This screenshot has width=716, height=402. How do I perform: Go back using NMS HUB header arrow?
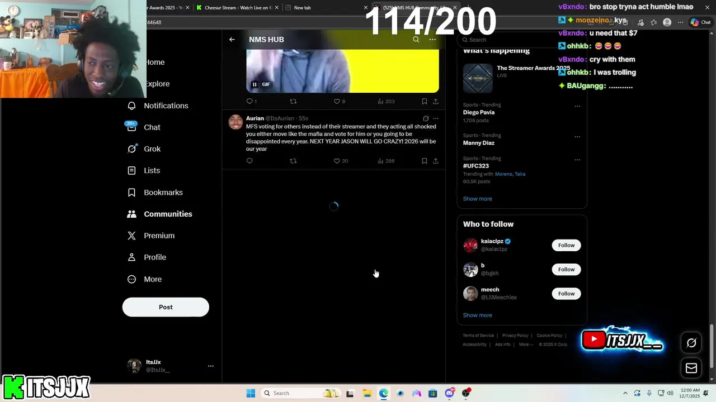pyautogui.click(x=232, y=40)
